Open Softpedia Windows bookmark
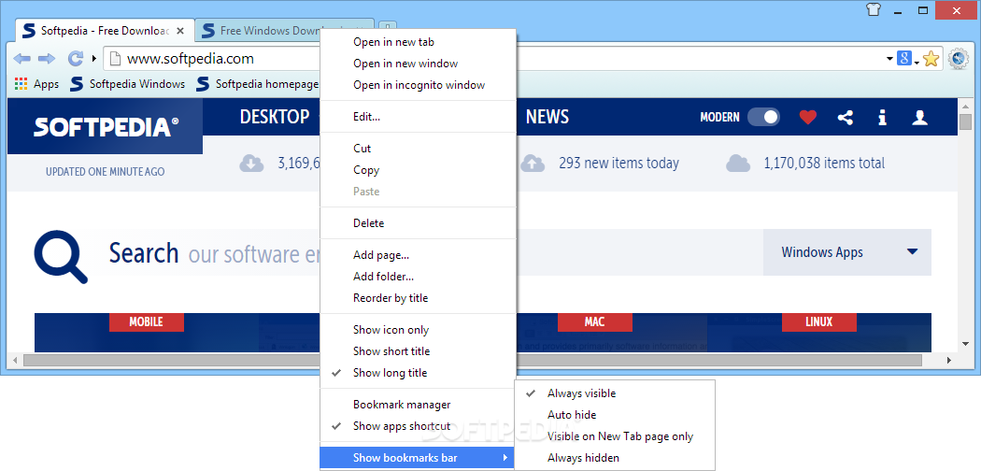 (128, 84)
